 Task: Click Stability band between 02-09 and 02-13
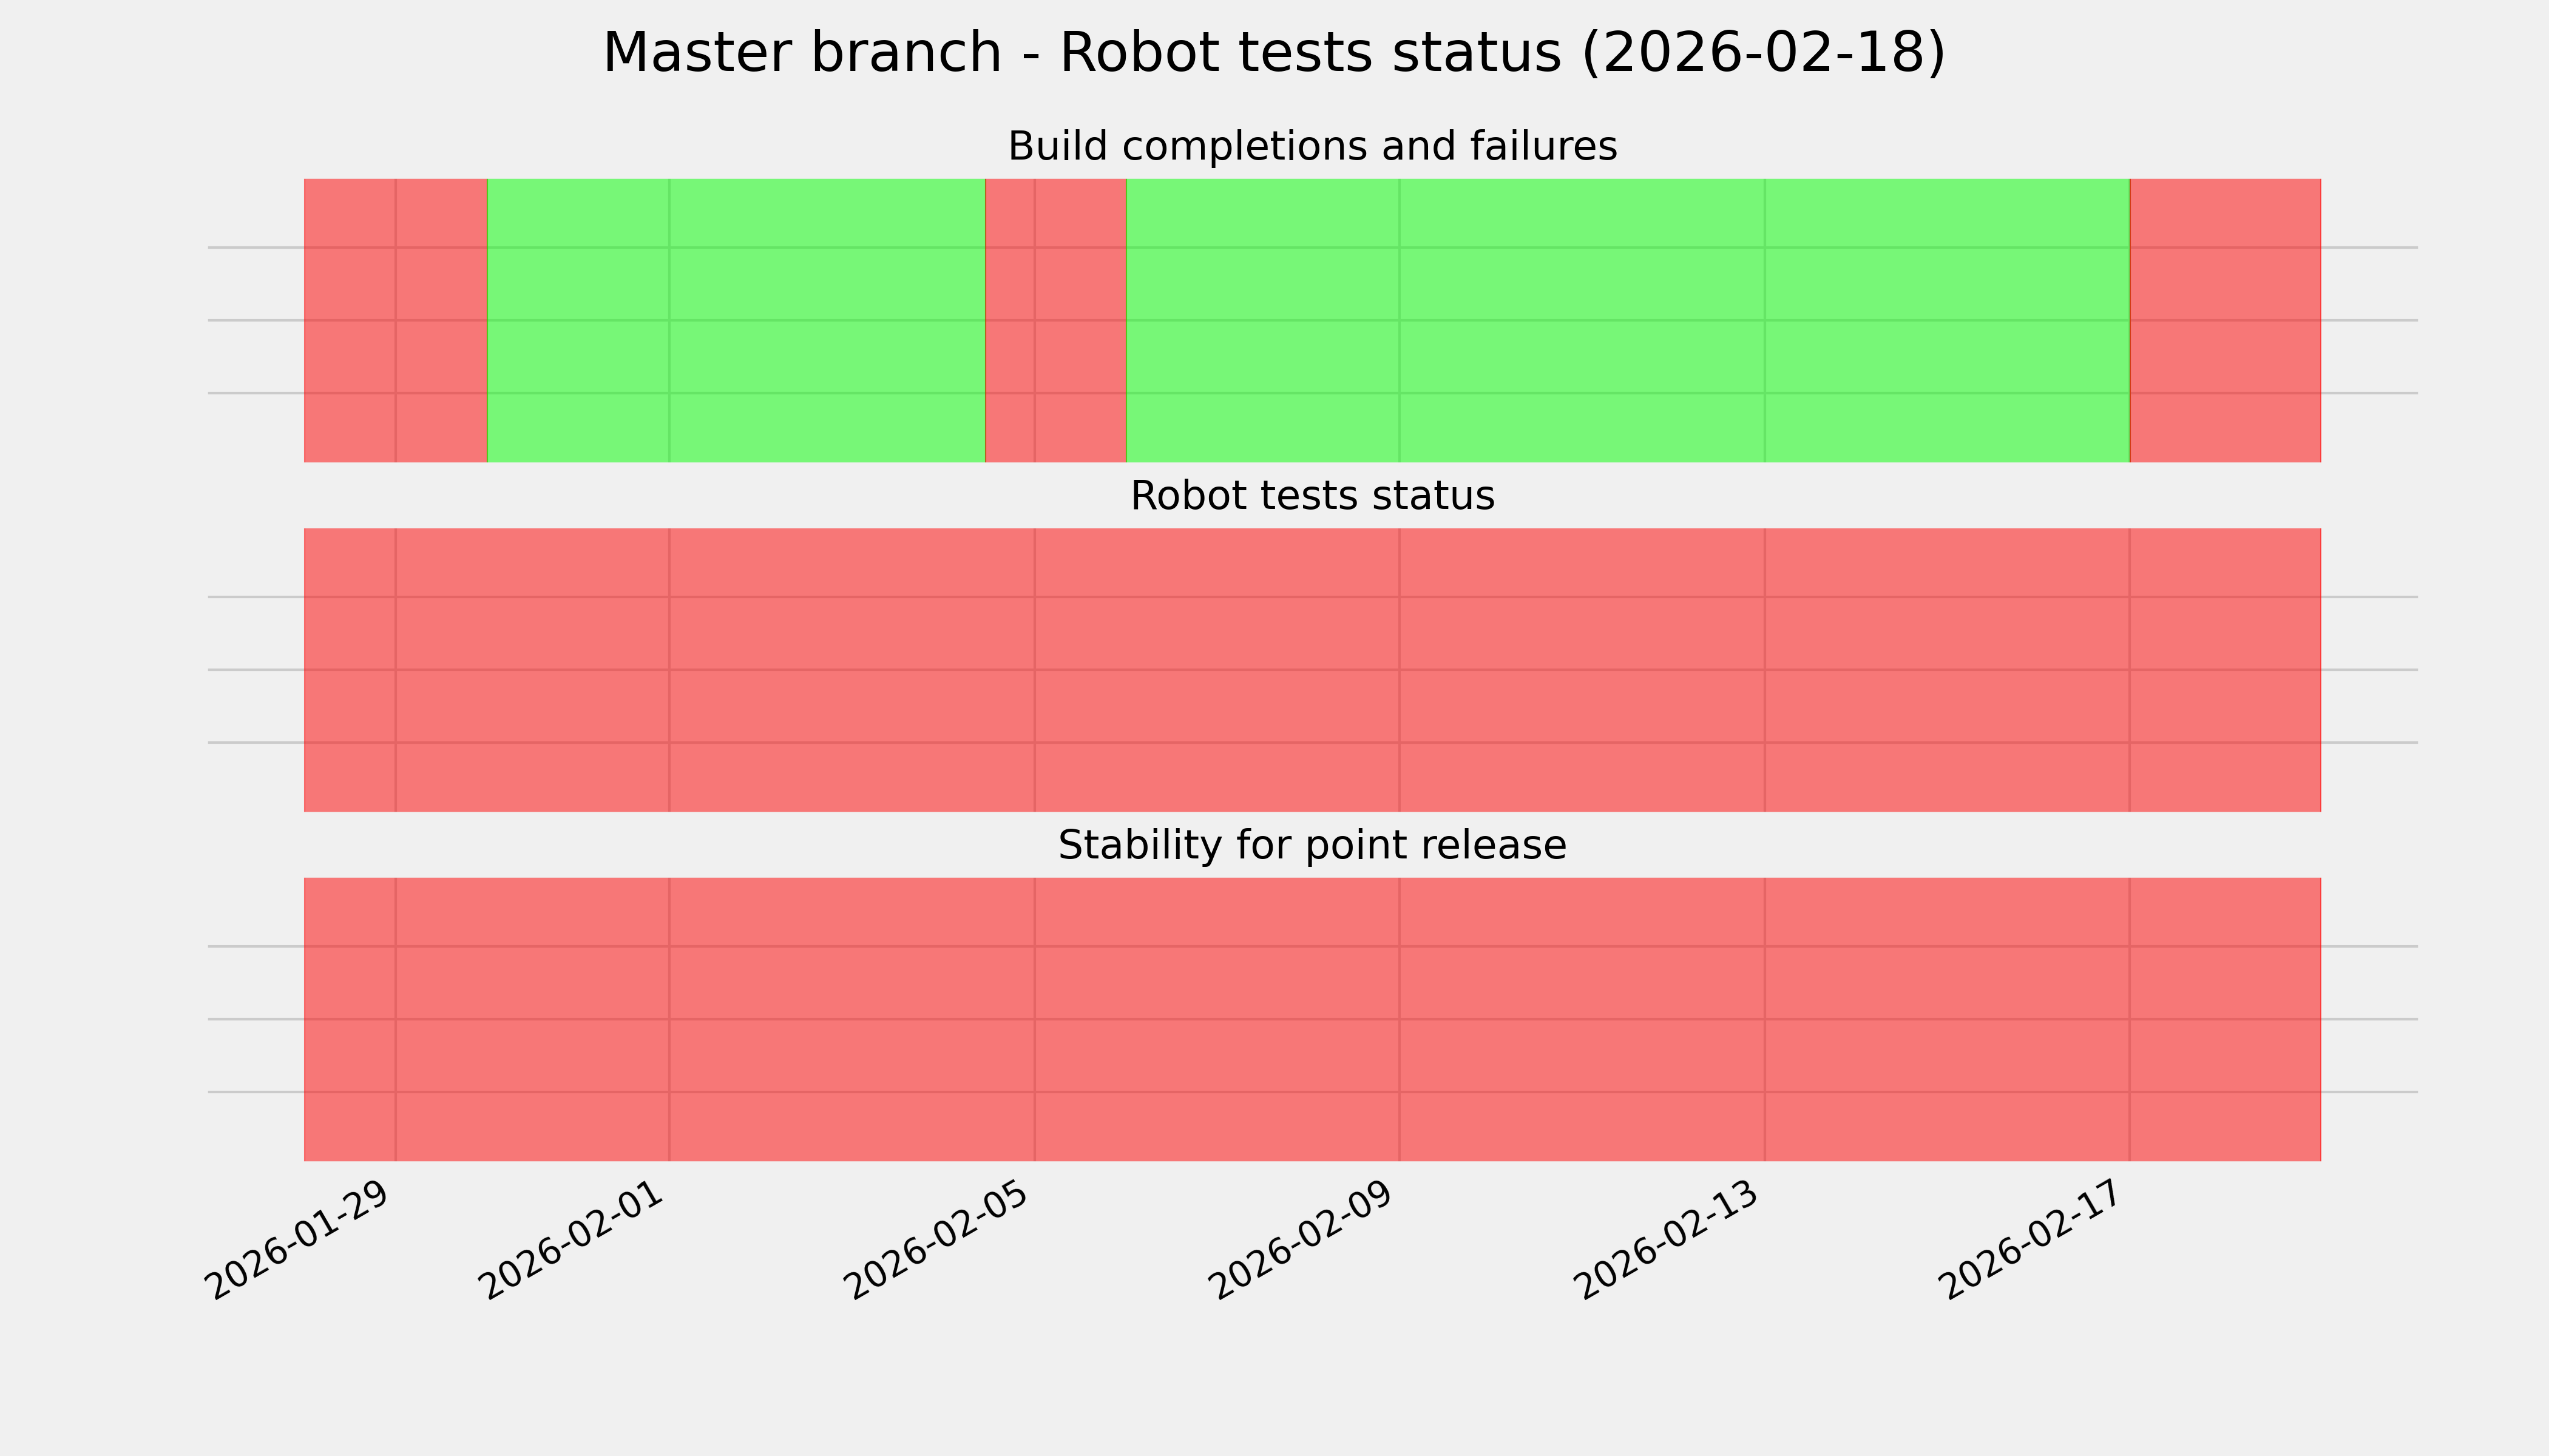coord(1580,1019)
